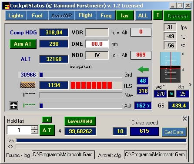The image size is (194, 164).
Task: Click the value 1194 beside runway icon
Action: (54, 85)
